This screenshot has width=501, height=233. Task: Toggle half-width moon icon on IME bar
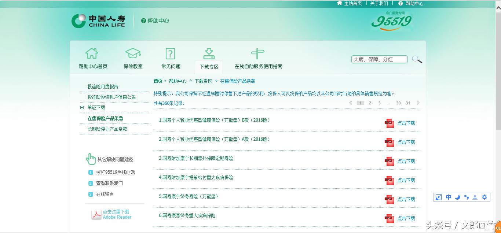pos(457,197)
